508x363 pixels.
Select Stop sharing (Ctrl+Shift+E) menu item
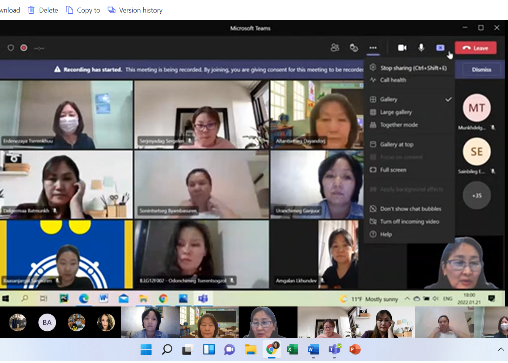pos(409,68)
